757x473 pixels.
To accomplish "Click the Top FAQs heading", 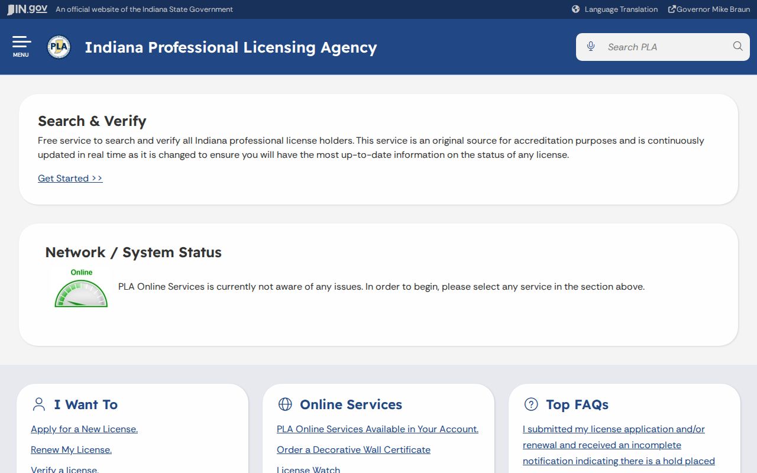I will click(x=577, y=404).
